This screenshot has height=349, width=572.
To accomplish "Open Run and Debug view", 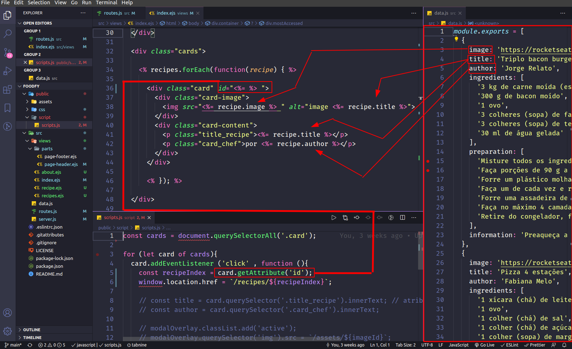I will pyautogui.click(x=7, y=71).
